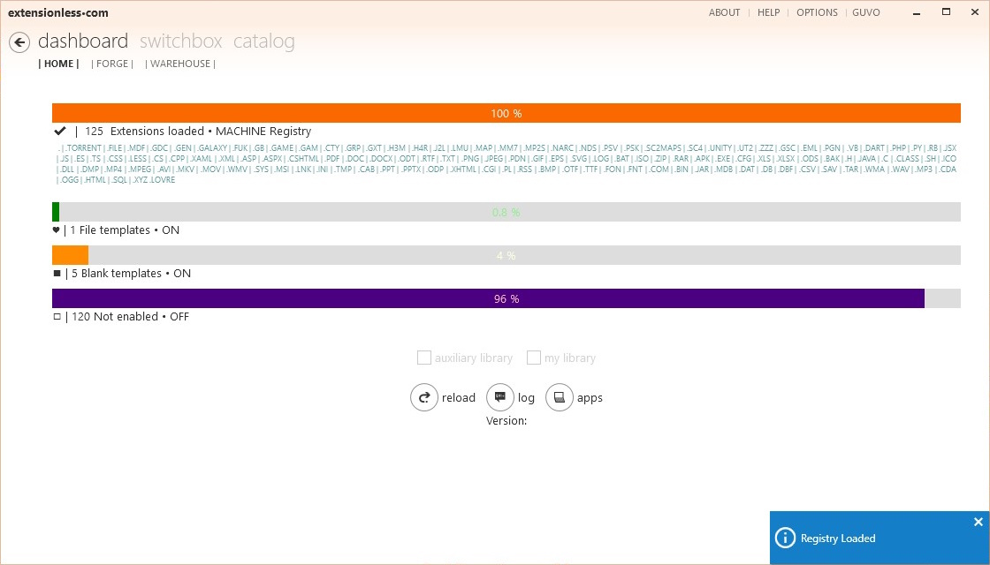This screenshot has height=565, width=990.
Task: Open the FORGE section
Action: [112, 64]
